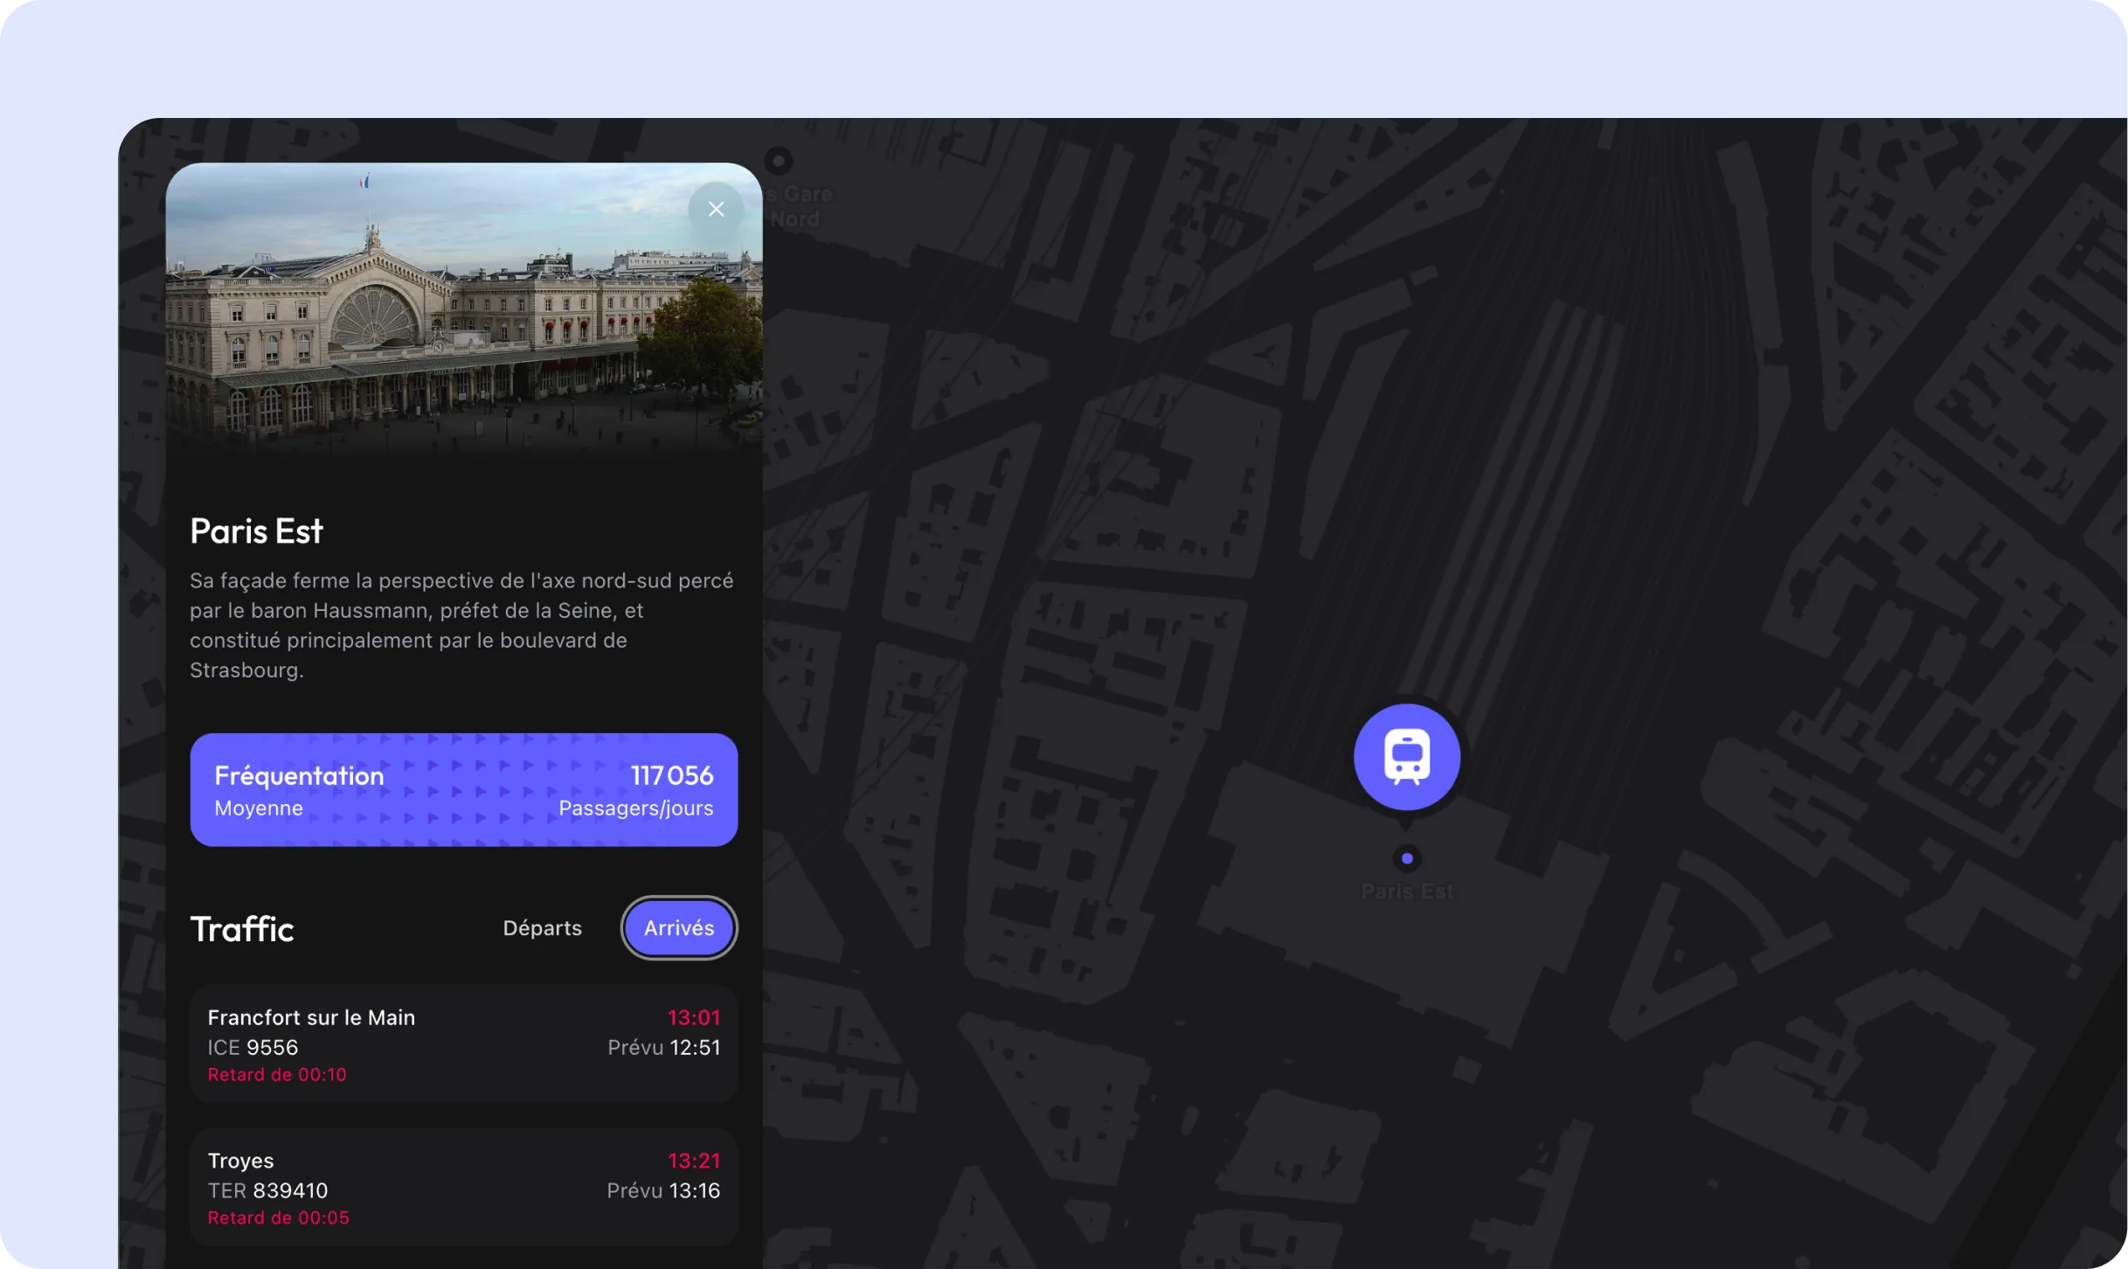Click the red 13:21 arrival time
Image resolution: width=2128 pixels, height=1269 pixels.
click(694, 1162)
